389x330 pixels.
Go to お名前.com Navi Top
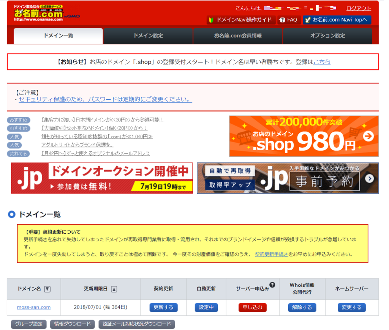point(337,20)
